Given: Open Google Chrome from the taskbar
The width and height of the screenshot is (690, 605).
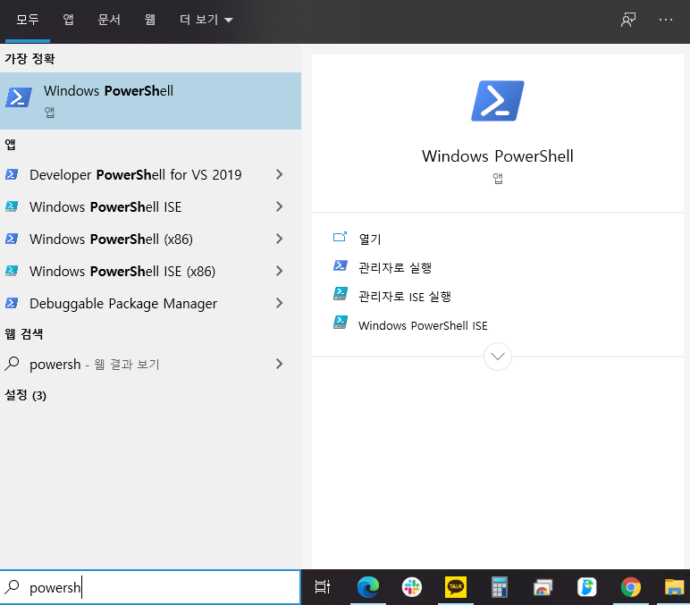Looking at the screenshot, I should (631, 587).
